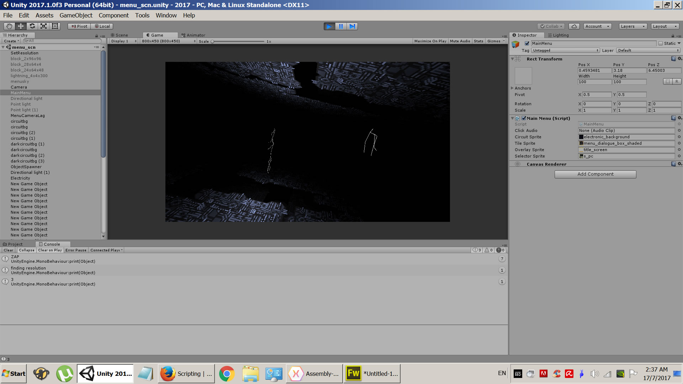
Task: Open the Layout dropdown
Action: pyautogui.click(x=665, y=26)
